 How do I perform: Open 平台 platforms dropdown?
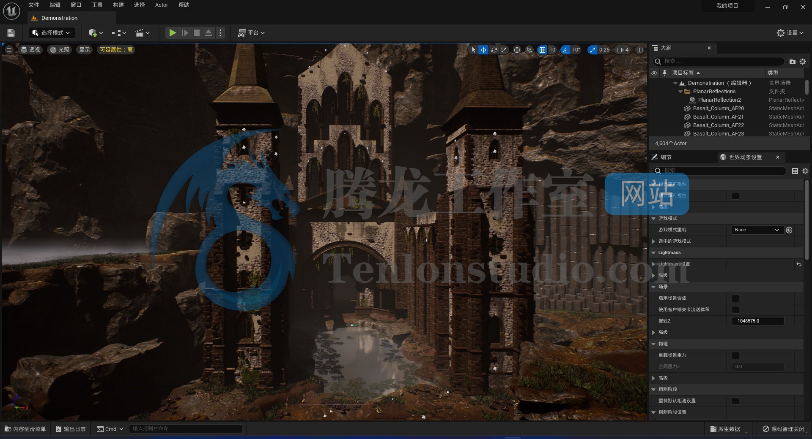(252, 33)
